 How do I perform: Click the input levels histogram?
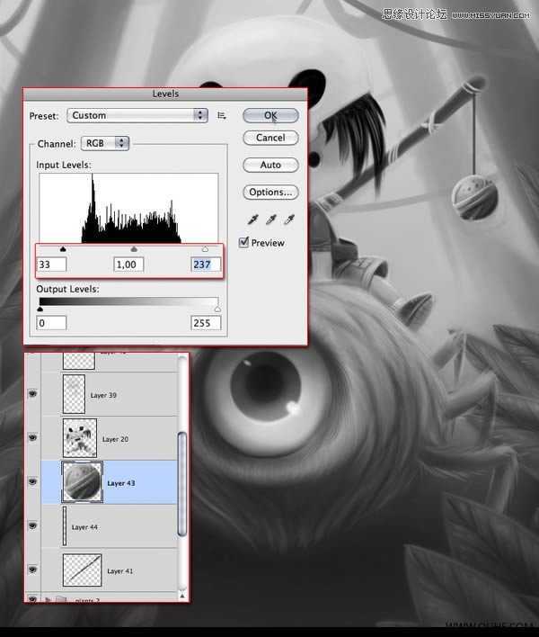[128, 208]
